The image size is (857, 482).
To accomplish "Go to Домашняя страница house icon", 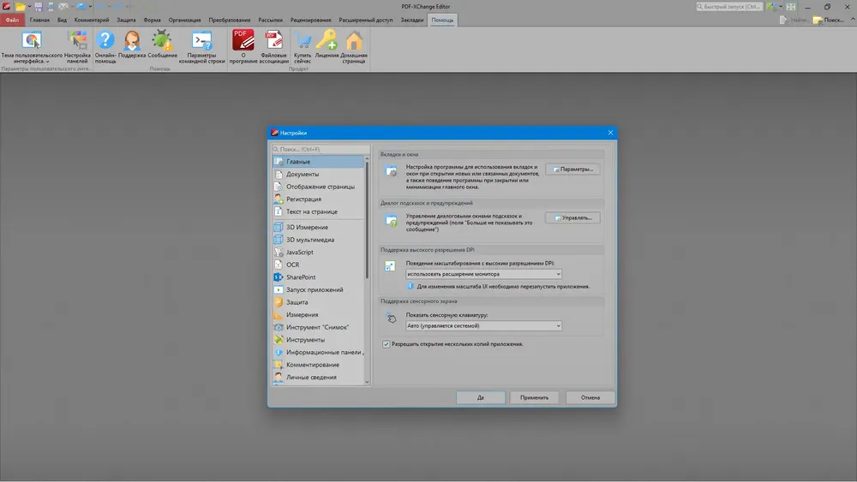I will (354, 41).
